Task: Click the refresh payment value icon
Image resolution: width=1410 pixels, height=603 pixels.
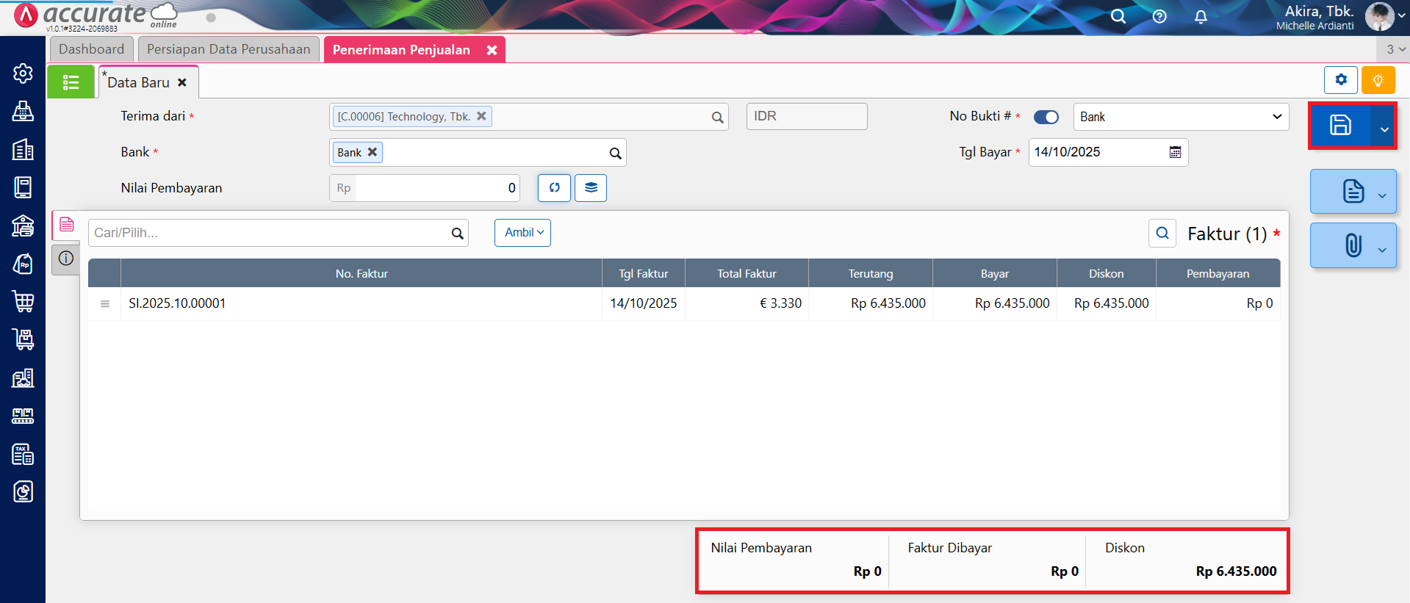Action: click(554, 188)
